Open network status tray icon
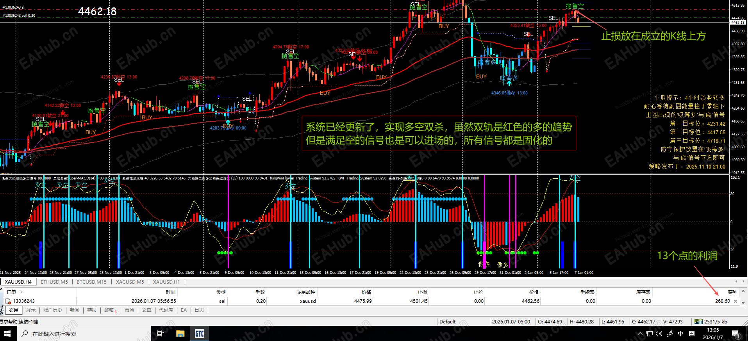This screenshot has height=341, width=748. click(x=650, y=334)
